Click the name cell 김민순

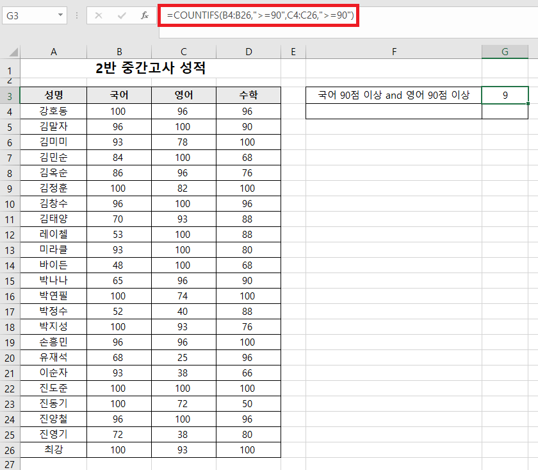[54, 157]
